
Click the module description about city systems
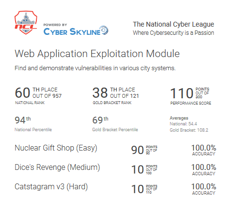95,68
